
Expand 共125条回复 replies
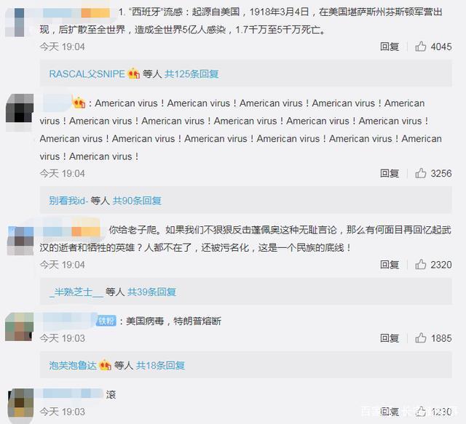pyautogui.click(x=191, y=74)
